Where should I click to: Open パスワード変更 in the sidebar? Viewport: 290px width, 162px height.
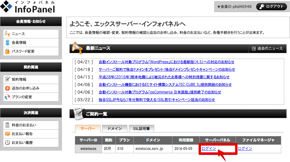coord(31,51)
